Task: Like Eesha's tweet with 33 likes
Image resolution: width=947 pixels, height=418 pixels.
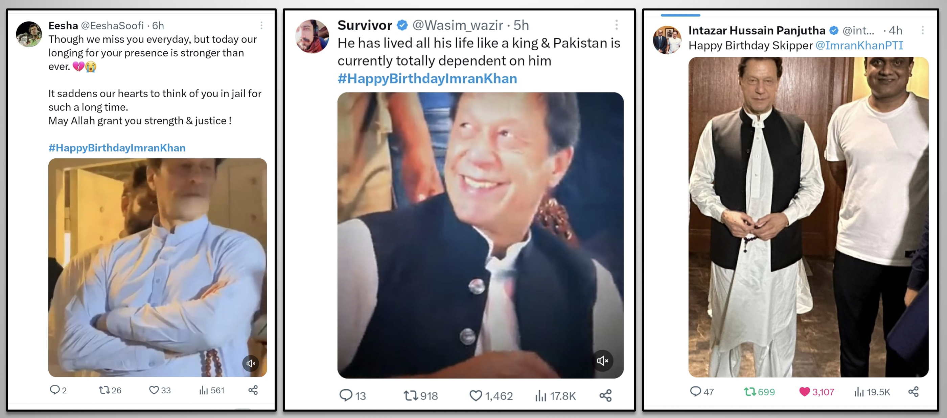Action: (x=154, y=390)
